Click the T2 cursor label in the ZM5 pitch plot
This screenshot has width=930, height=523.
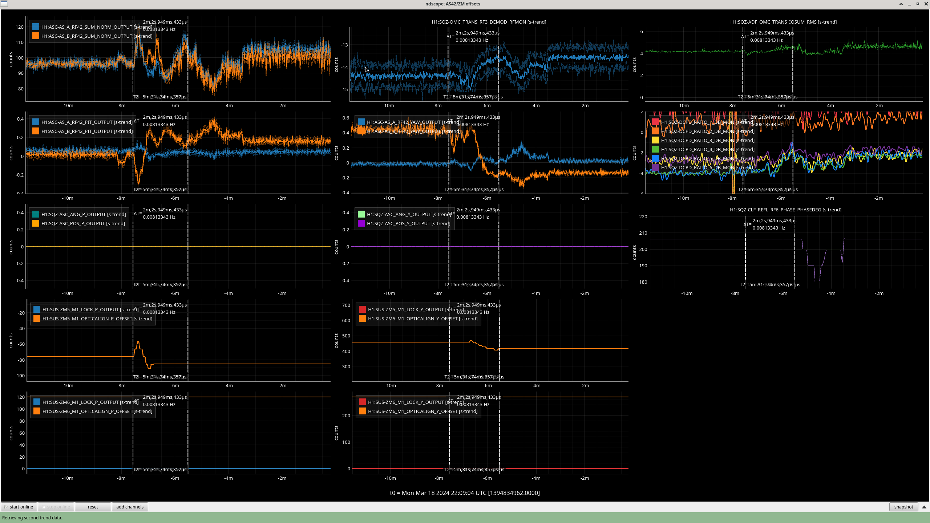coord(159,377)
